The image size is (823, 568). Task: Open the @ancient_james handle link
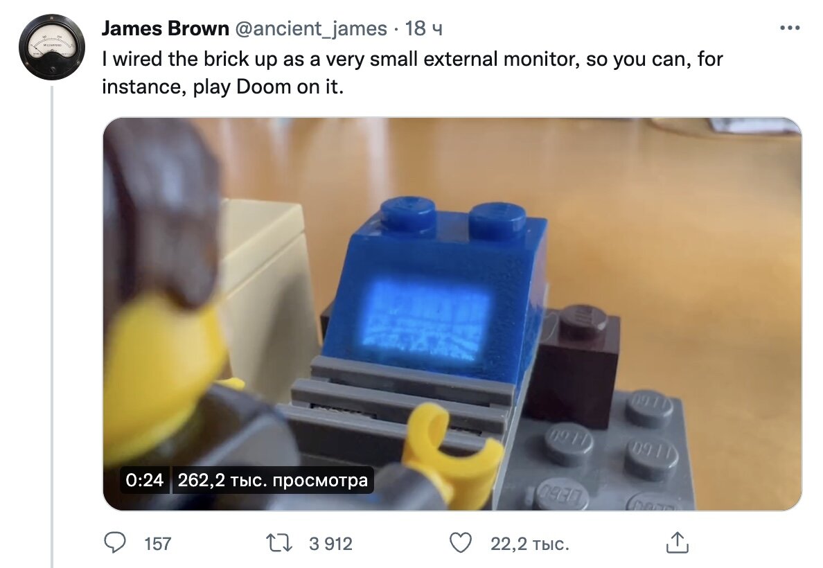[x=311, y=28]
